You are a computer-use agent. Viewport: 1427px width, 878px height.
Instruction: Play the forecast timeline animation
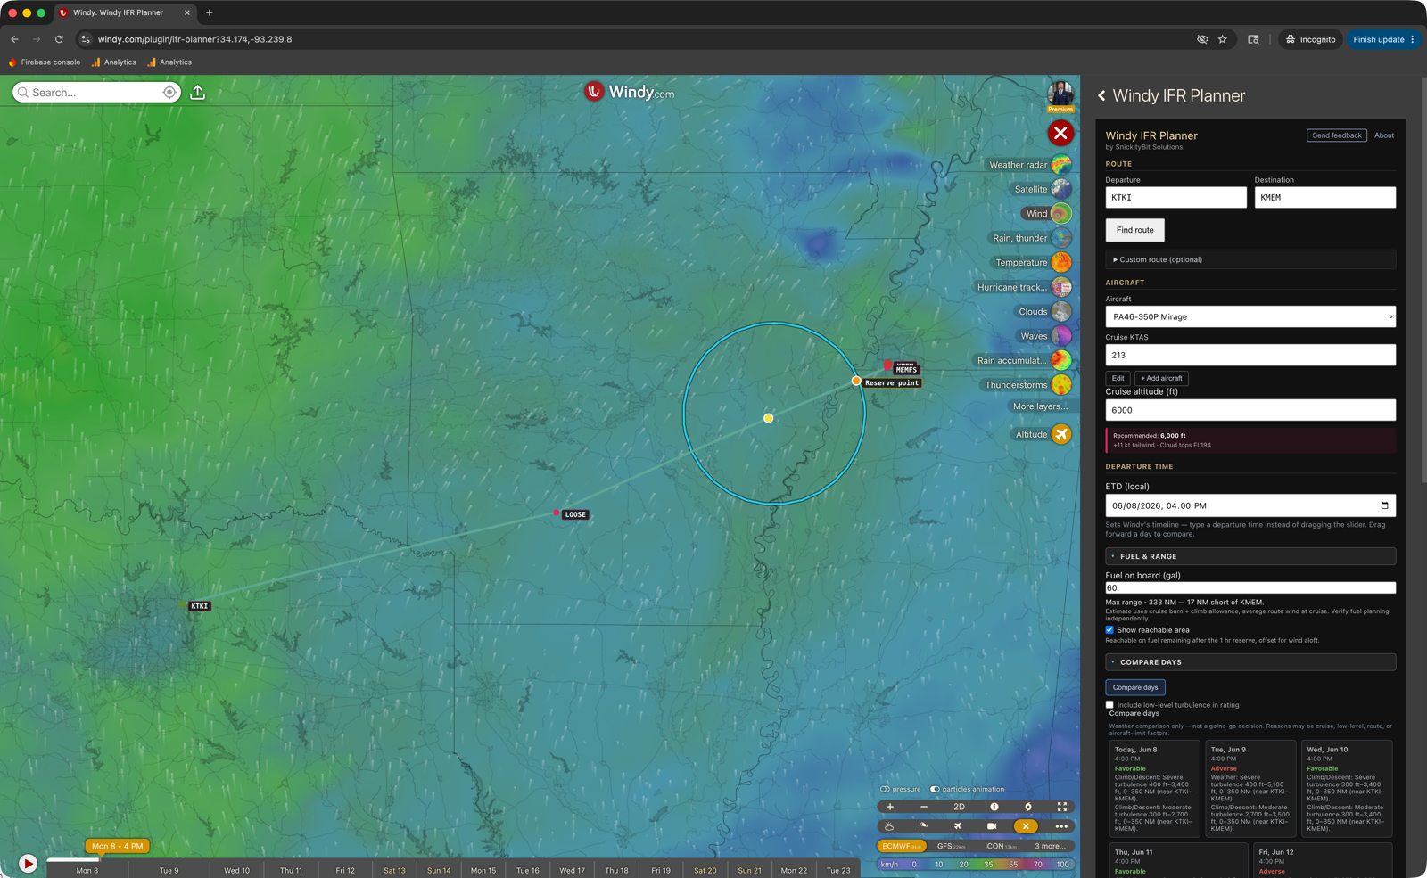click(28, 863)
